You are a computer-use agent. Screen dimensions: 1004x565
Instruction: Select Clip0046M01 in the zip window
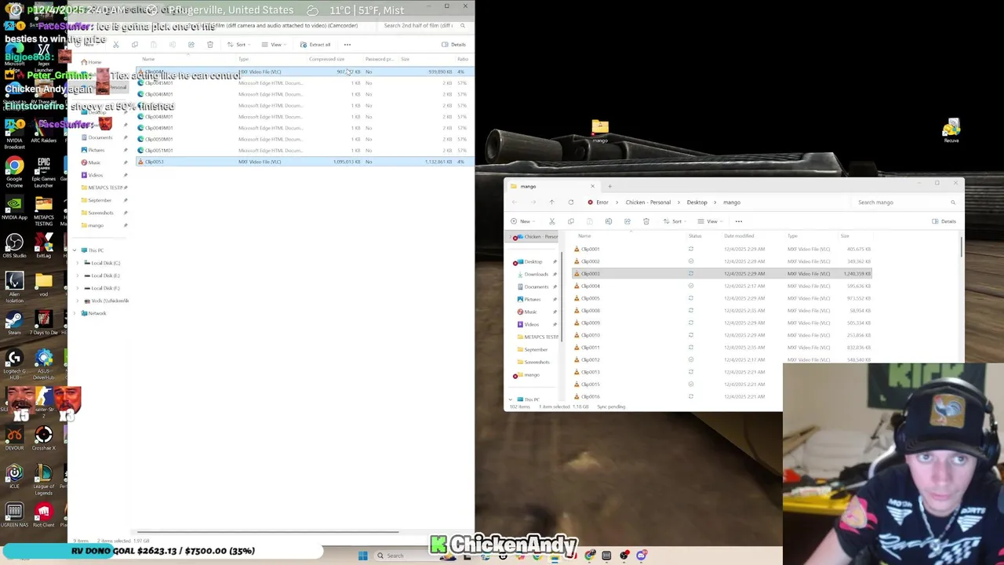point(304,94)
